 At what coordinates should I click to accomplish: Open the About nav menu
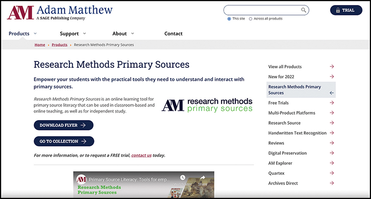pos(120,34)
